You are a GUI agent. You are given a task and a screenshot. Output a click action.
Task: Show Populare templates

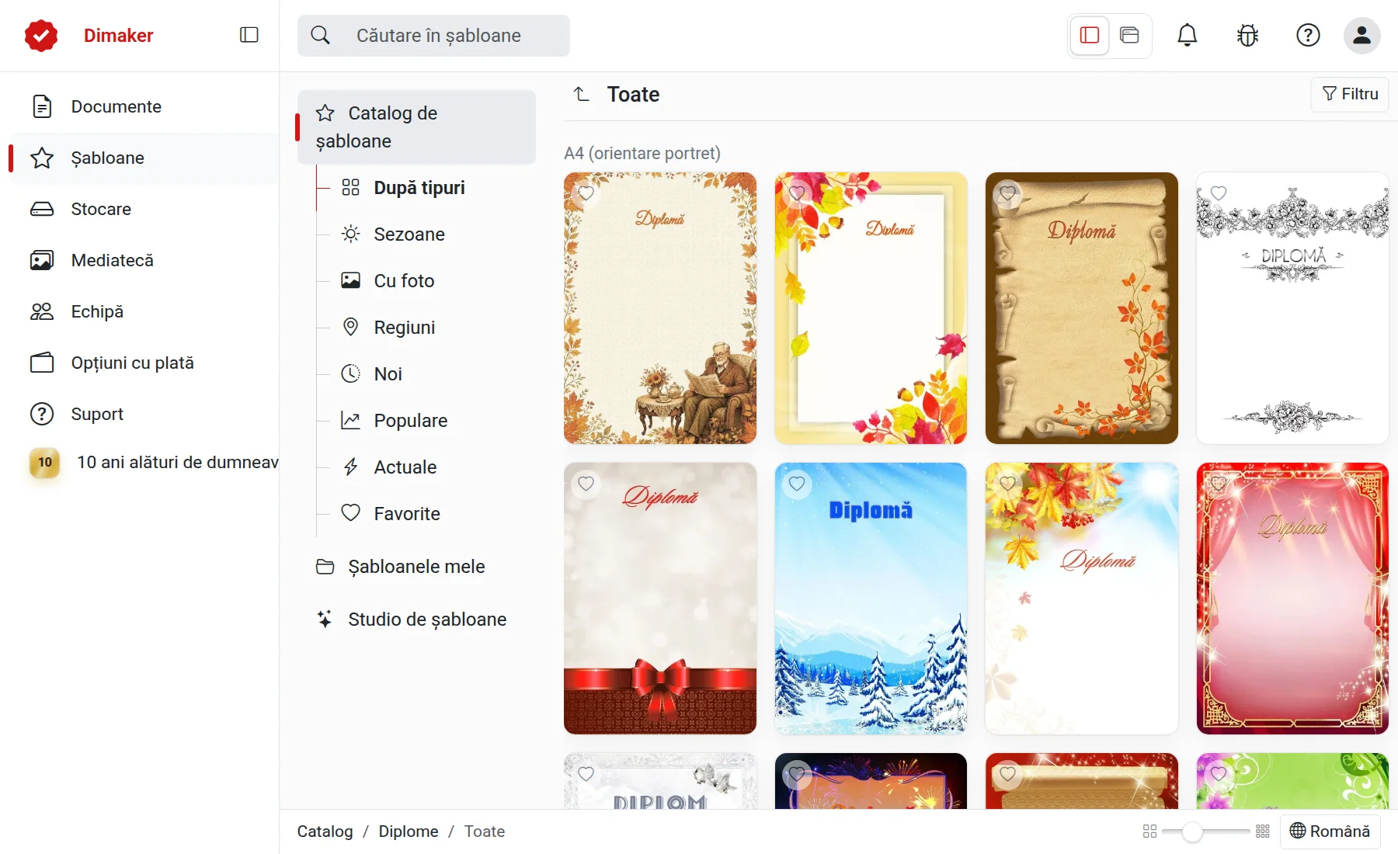[x=410, y=421]
